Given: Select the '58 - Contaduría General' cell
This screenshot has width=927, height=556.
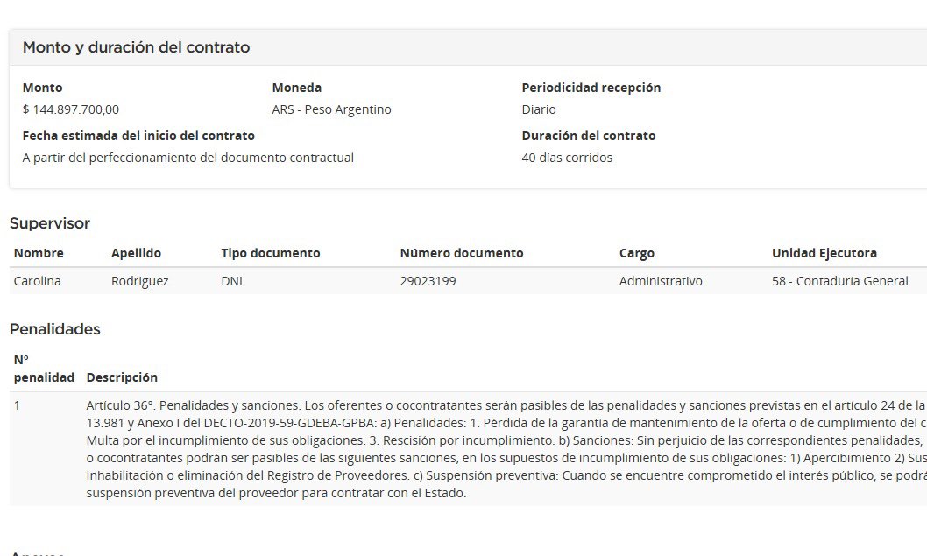Looking at the screenshot, I should click(x=840, y=281).
